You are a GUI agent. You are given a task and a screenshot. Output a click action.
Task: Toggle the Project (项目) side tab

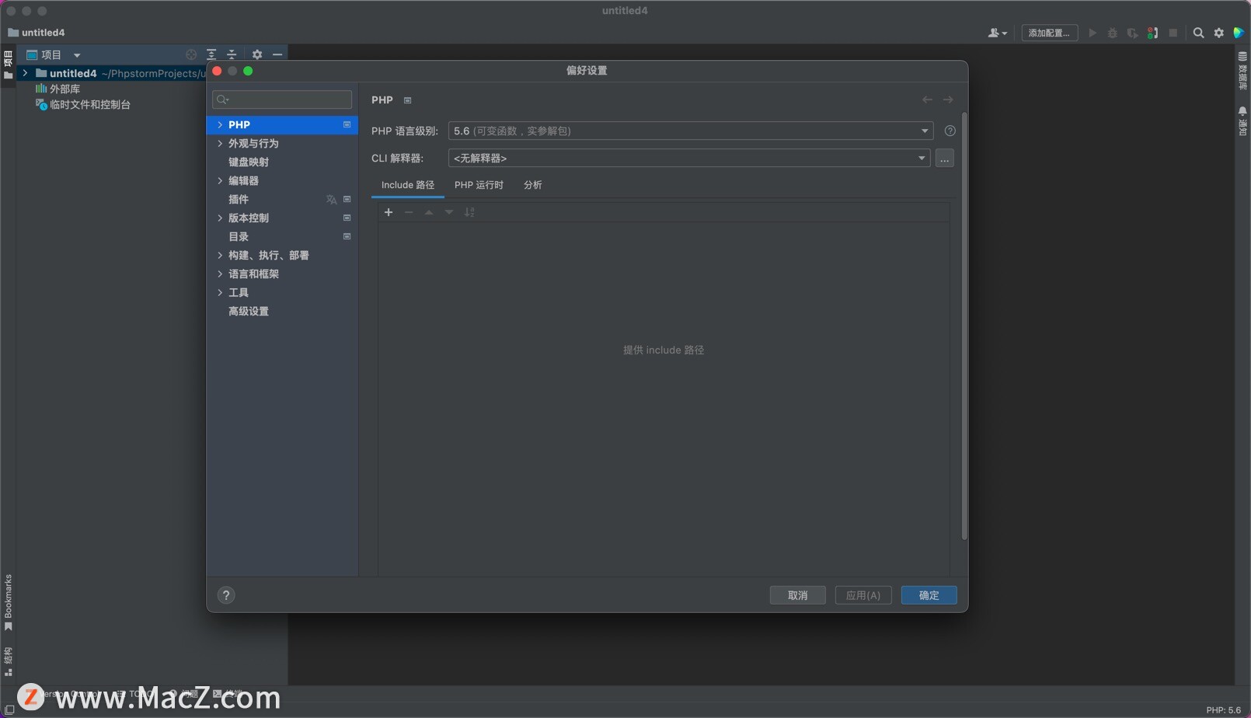pos(8,65)
